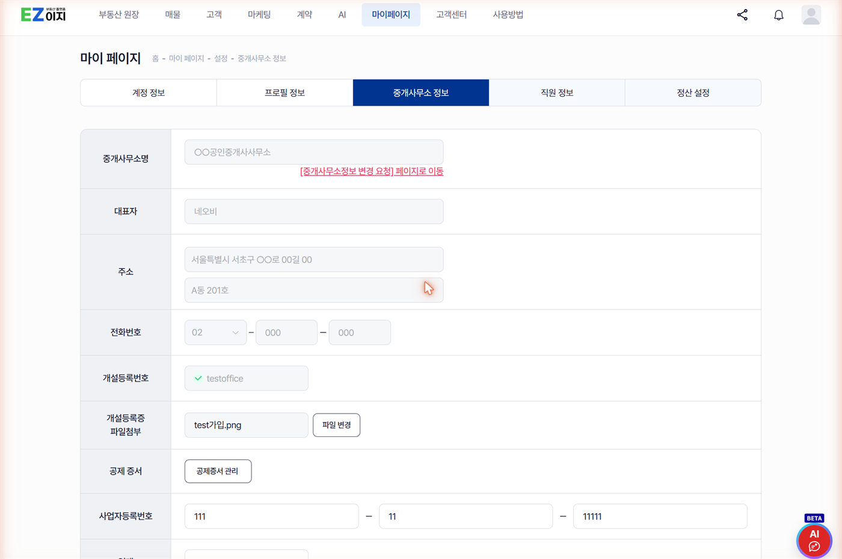The image size is (842, 559).
Task: Click the middle phone number field
Action: [286, 332]
